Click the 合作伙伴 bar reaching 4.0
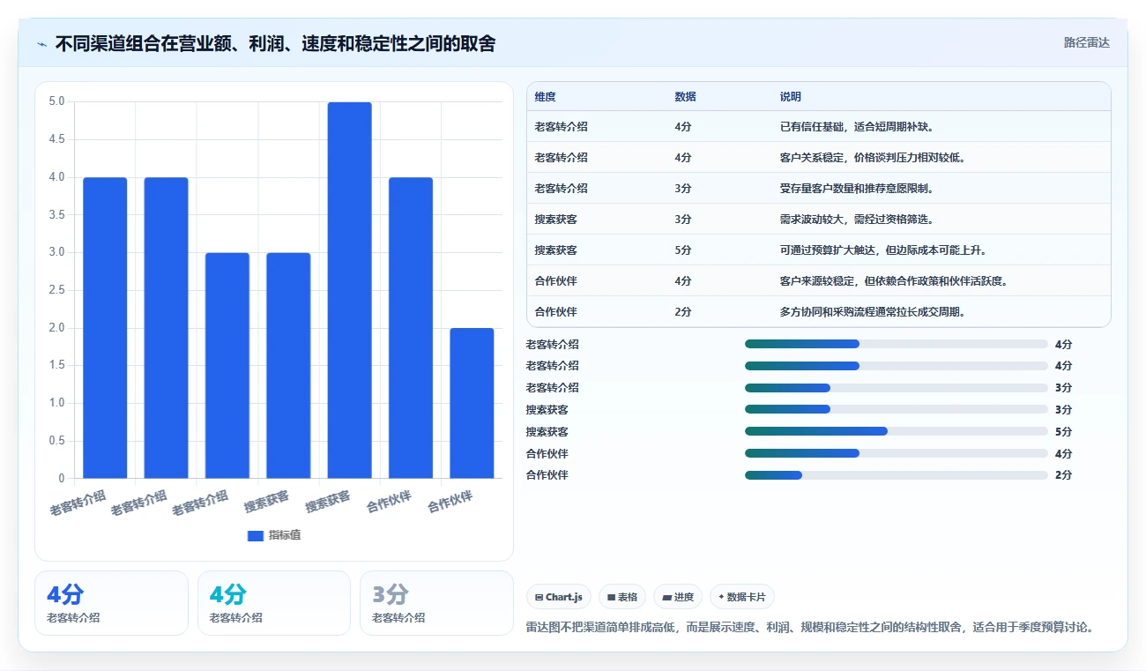The height and width of the screenshot is (671, 1146). [x=411, y=328]
